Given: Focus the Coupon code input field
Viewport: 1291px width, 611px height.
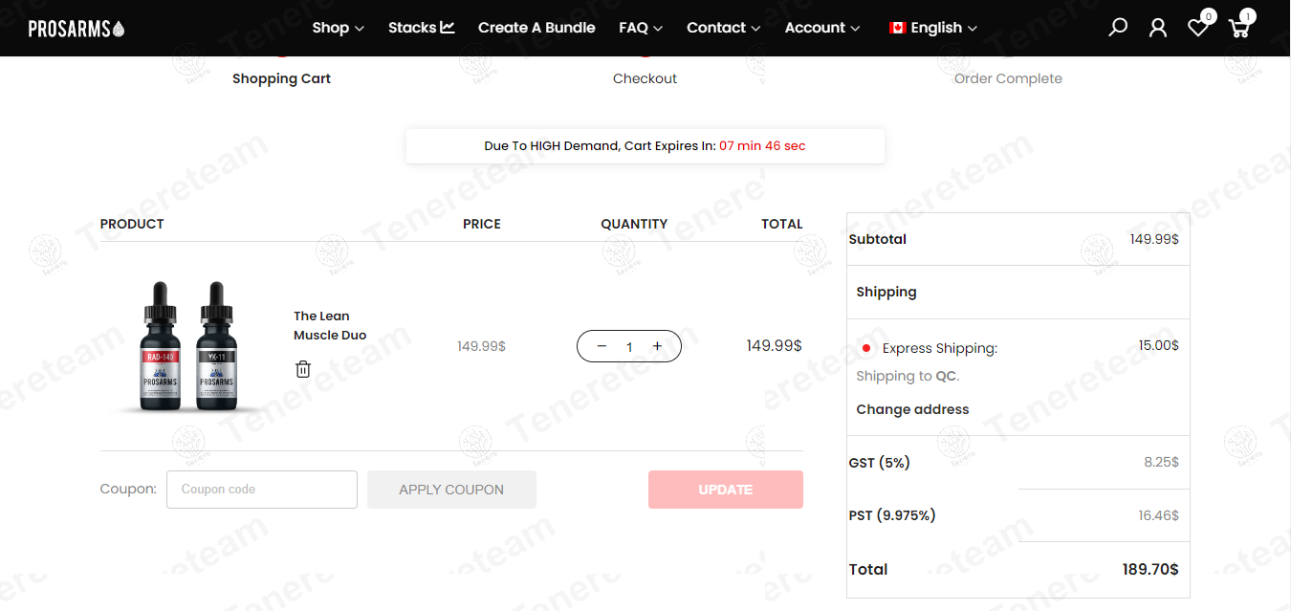Looking at the screenshot, I should click(x=262, y=490).
